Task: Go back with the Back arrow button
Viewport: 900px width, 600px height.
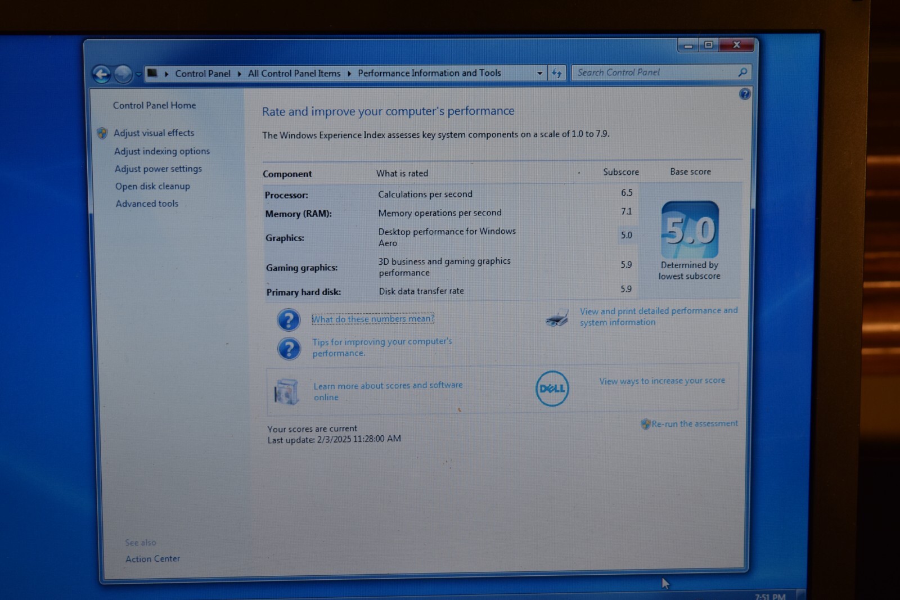Action: [x=101, y=74]
